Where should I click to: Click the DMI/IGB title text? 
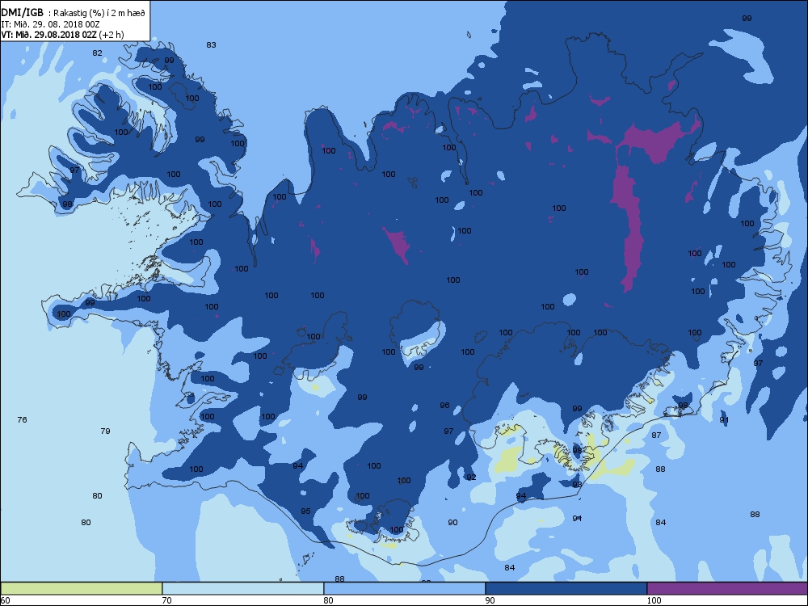tap(23, 13)
